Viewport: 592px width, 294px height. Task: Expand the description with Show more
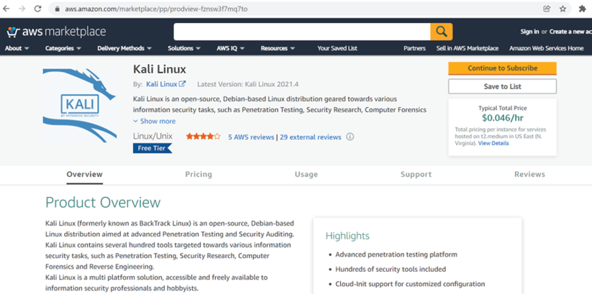(155, 121)
